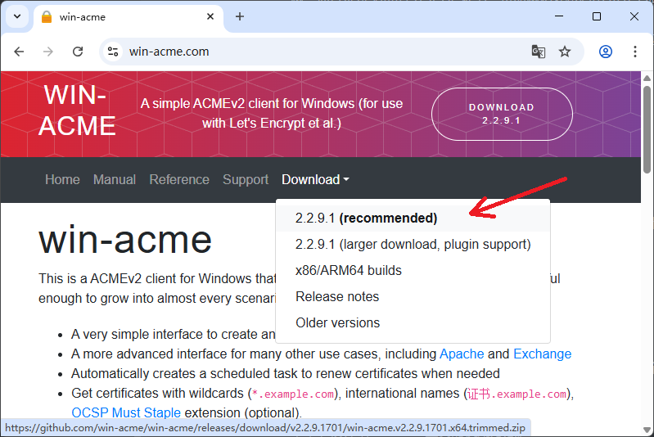Click the translate page icon
The width and height of the screenshot is (654, 437).
click(x=538, y=52)
